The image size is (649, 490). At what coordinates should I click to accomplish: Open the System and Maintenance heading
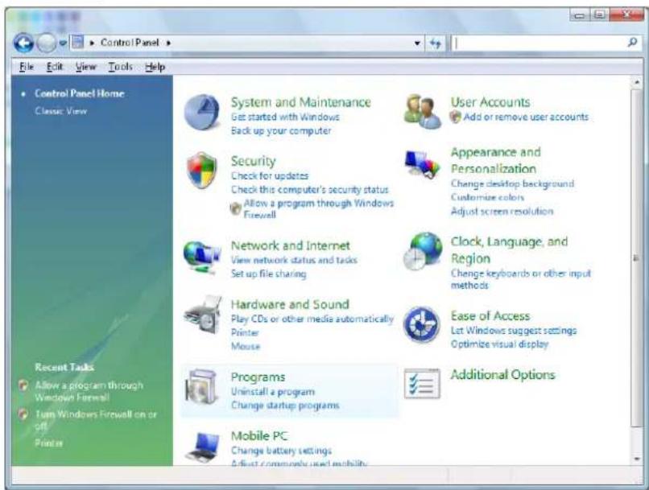click(301, 102)
